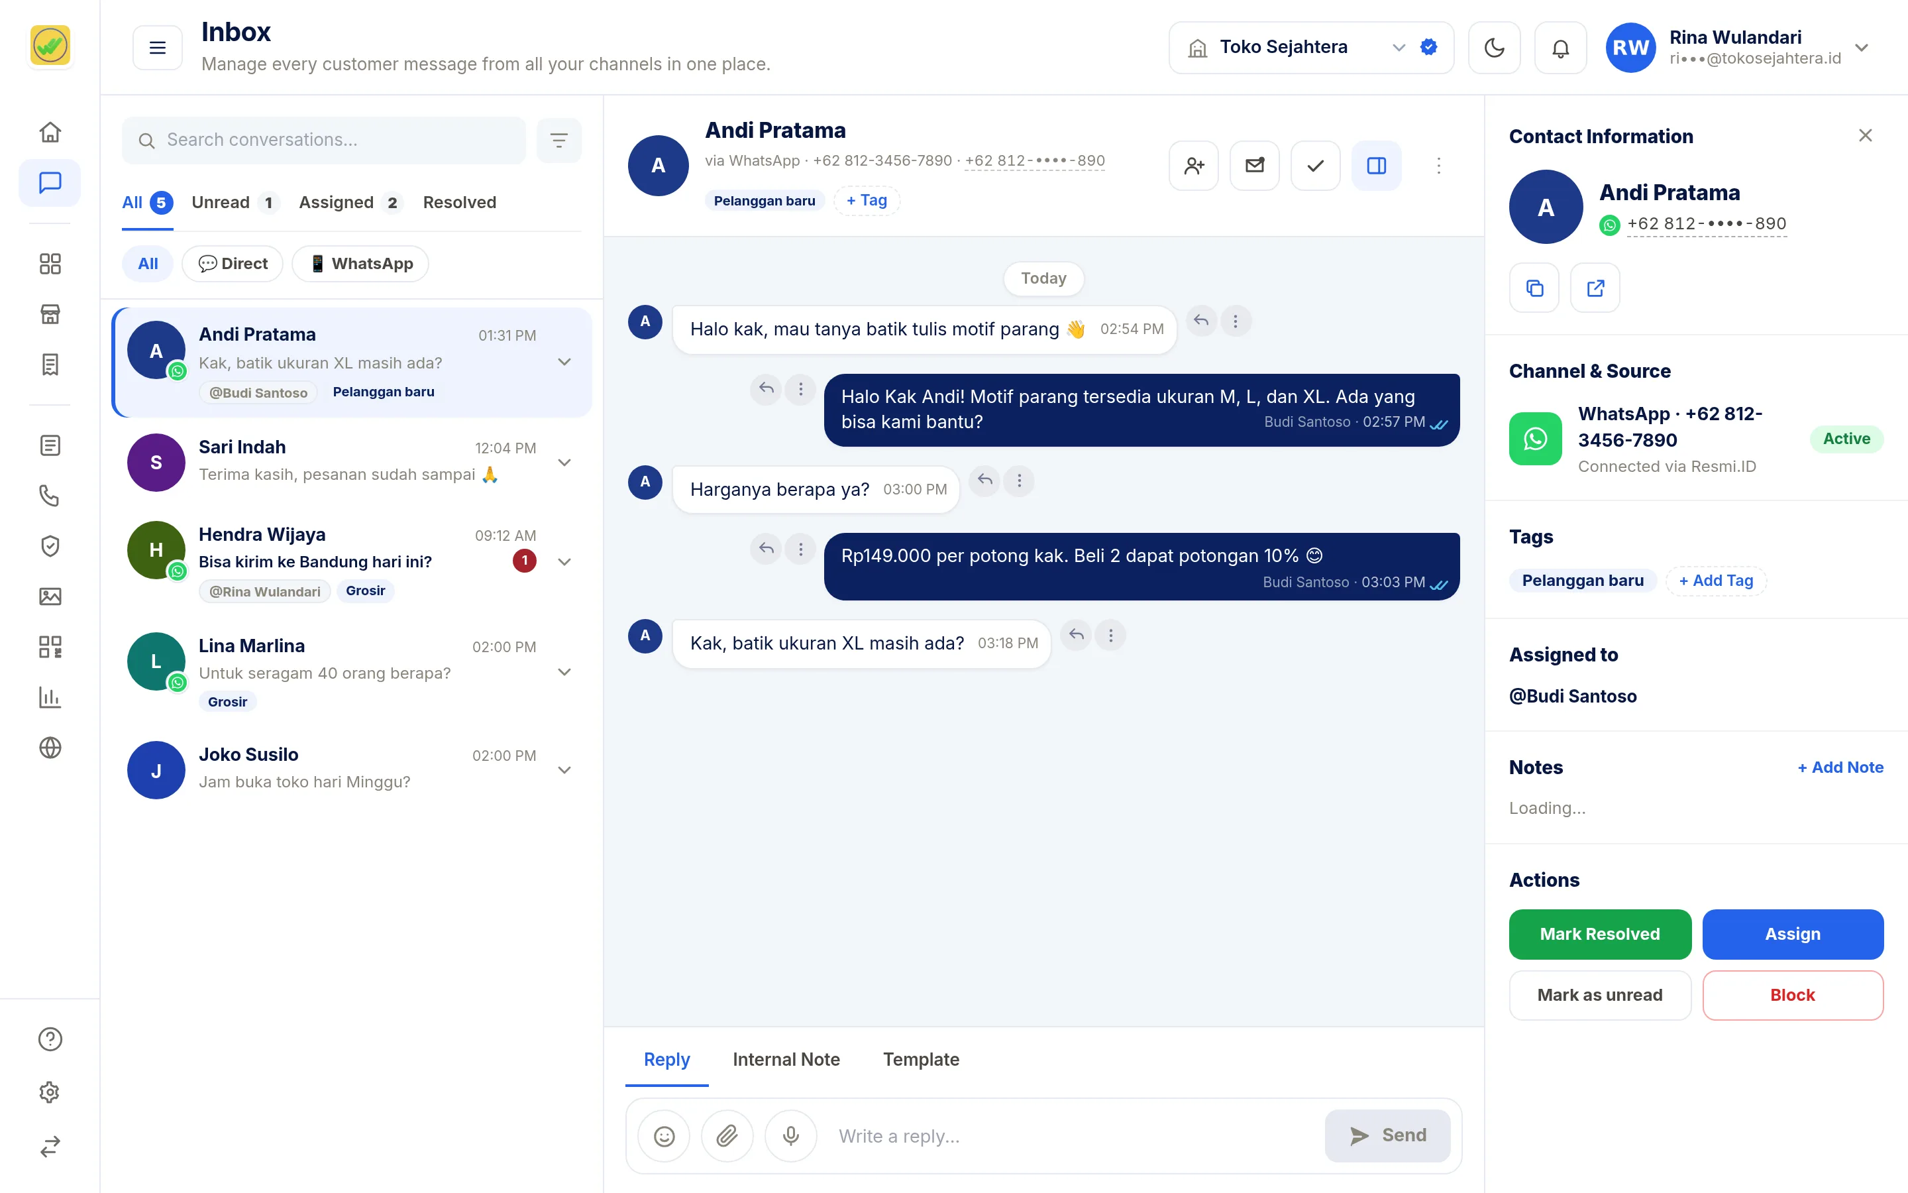Toggle dark mode moon icon
The height and width of the screenshot is (1193, 1908).
1494,48
